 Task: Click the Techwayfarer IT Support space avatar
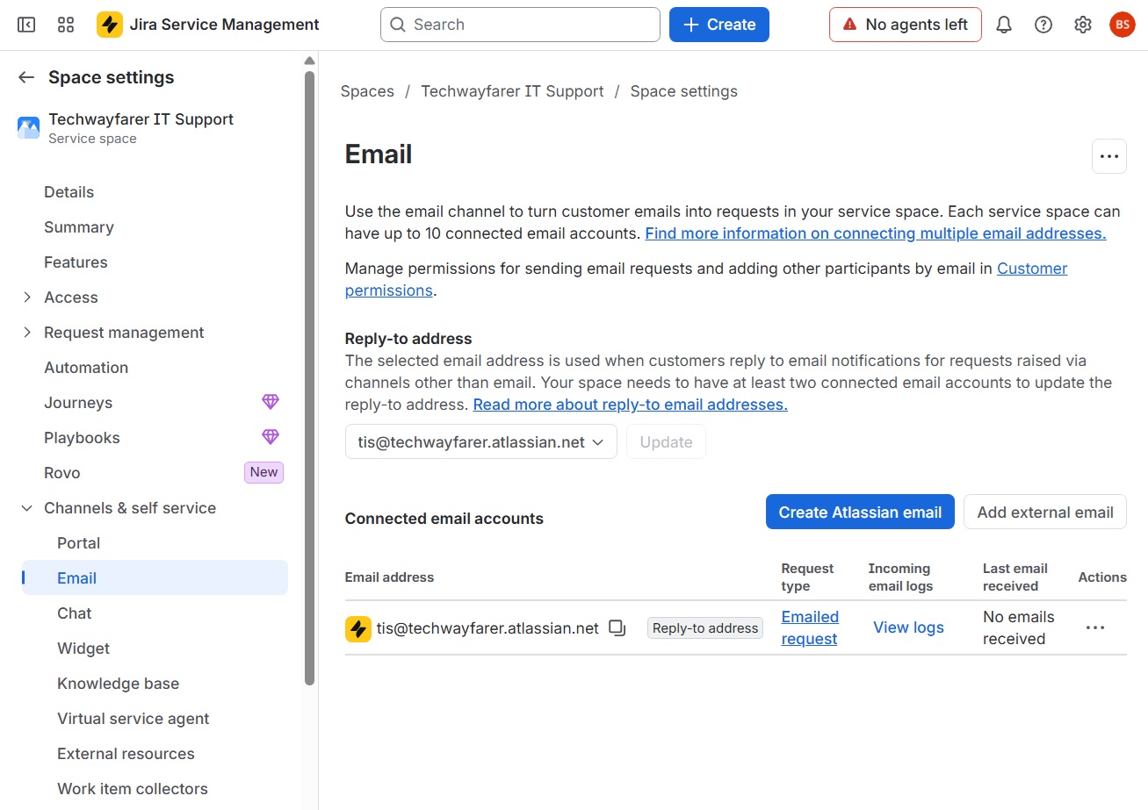[x=28, y=128]
